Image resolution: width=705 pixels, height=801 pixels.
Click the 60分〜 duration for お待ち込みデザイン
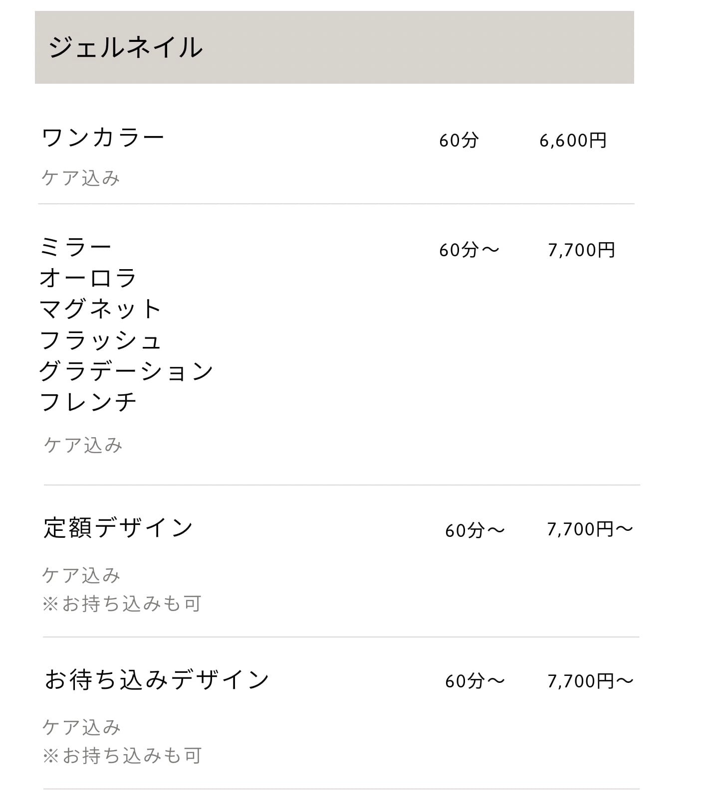(x=475, y=681)
